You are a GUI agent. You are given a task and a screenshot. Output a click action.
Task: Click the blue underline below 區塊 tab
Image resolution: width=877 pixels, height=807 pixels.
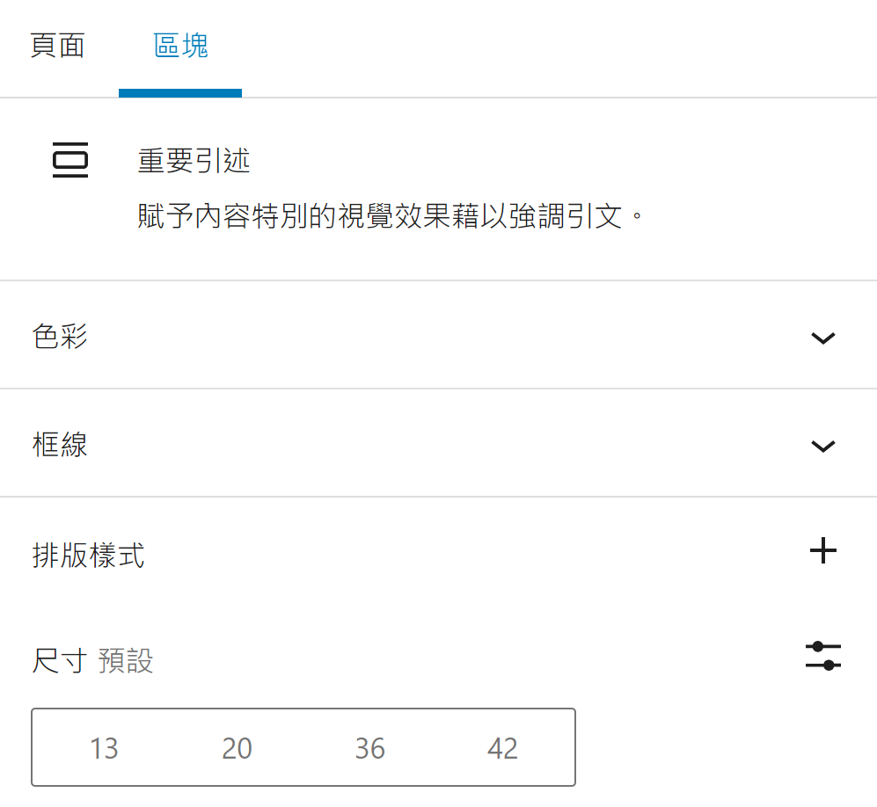point(180,93)
